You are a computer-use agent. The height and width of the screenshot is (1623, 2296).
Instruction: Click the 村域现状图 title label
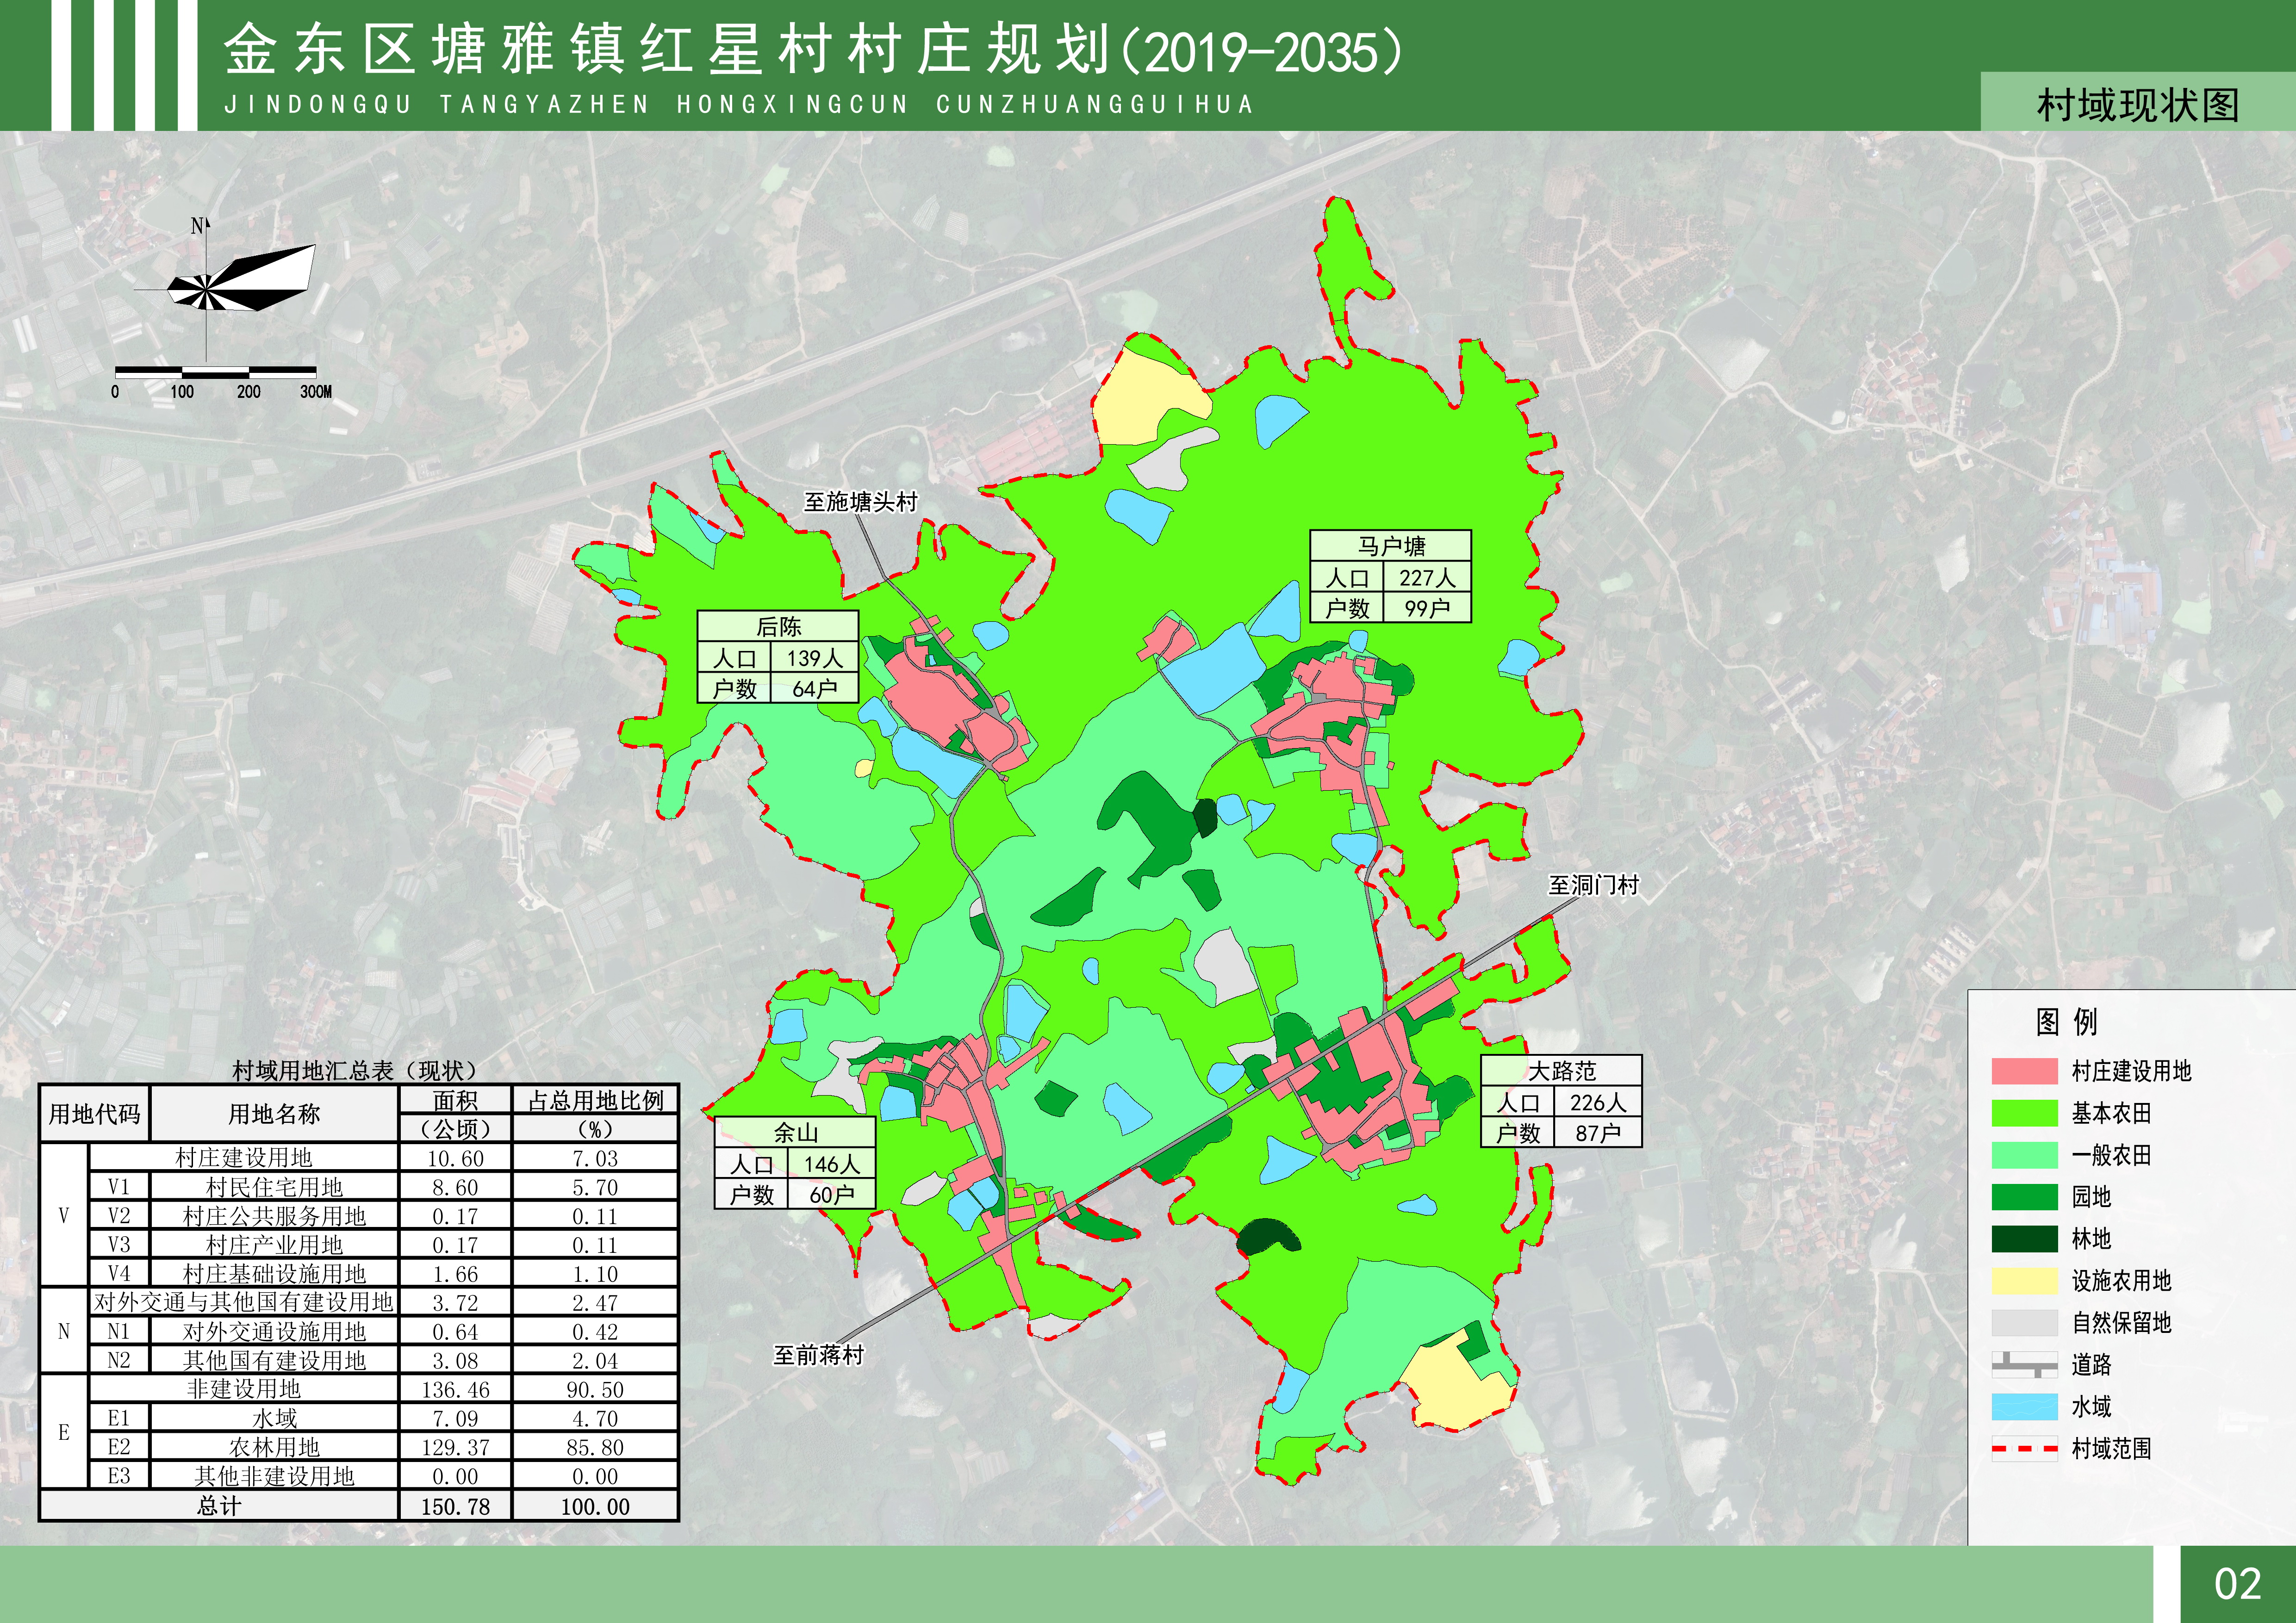click(x=2138, y=106)
